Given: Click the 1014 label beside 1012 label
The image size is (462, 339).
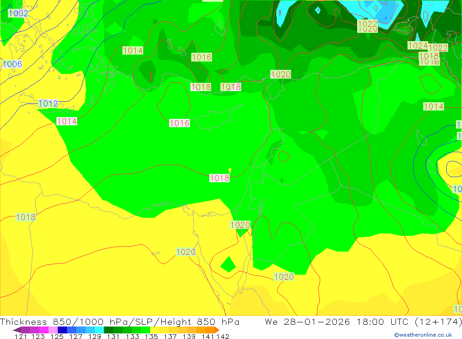Looking at the screenshot, I should coord(67,121).
